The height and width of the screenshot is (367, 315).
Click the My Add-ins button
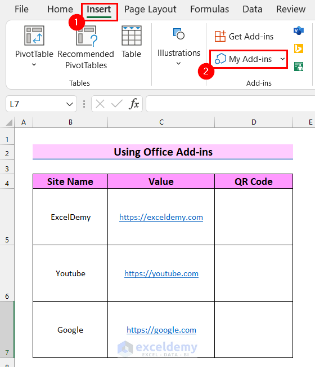(243, 59)
